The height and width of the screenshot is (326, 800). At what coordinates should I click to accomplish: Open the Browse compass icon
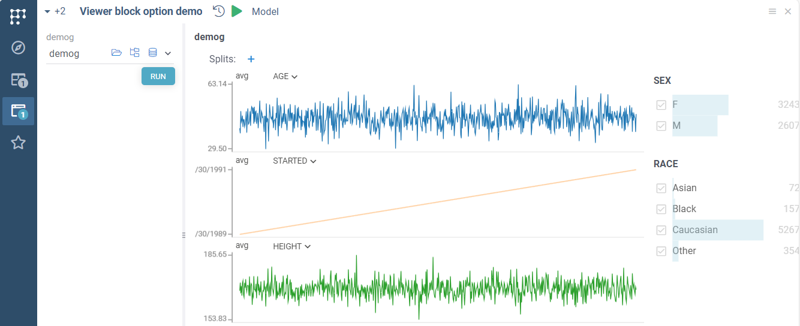tap(18, 48)
